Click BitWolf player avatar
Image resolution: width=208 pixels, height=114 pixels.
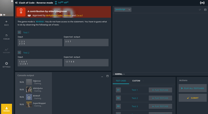click(x=29, y=97)
